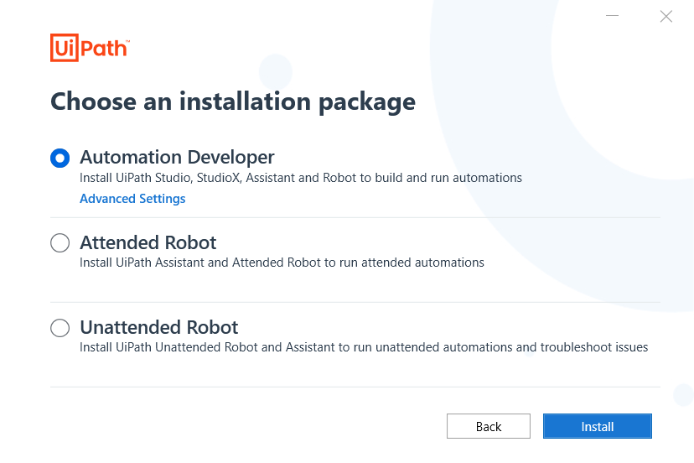Click the Attended Robot title label

pos(148,242)
